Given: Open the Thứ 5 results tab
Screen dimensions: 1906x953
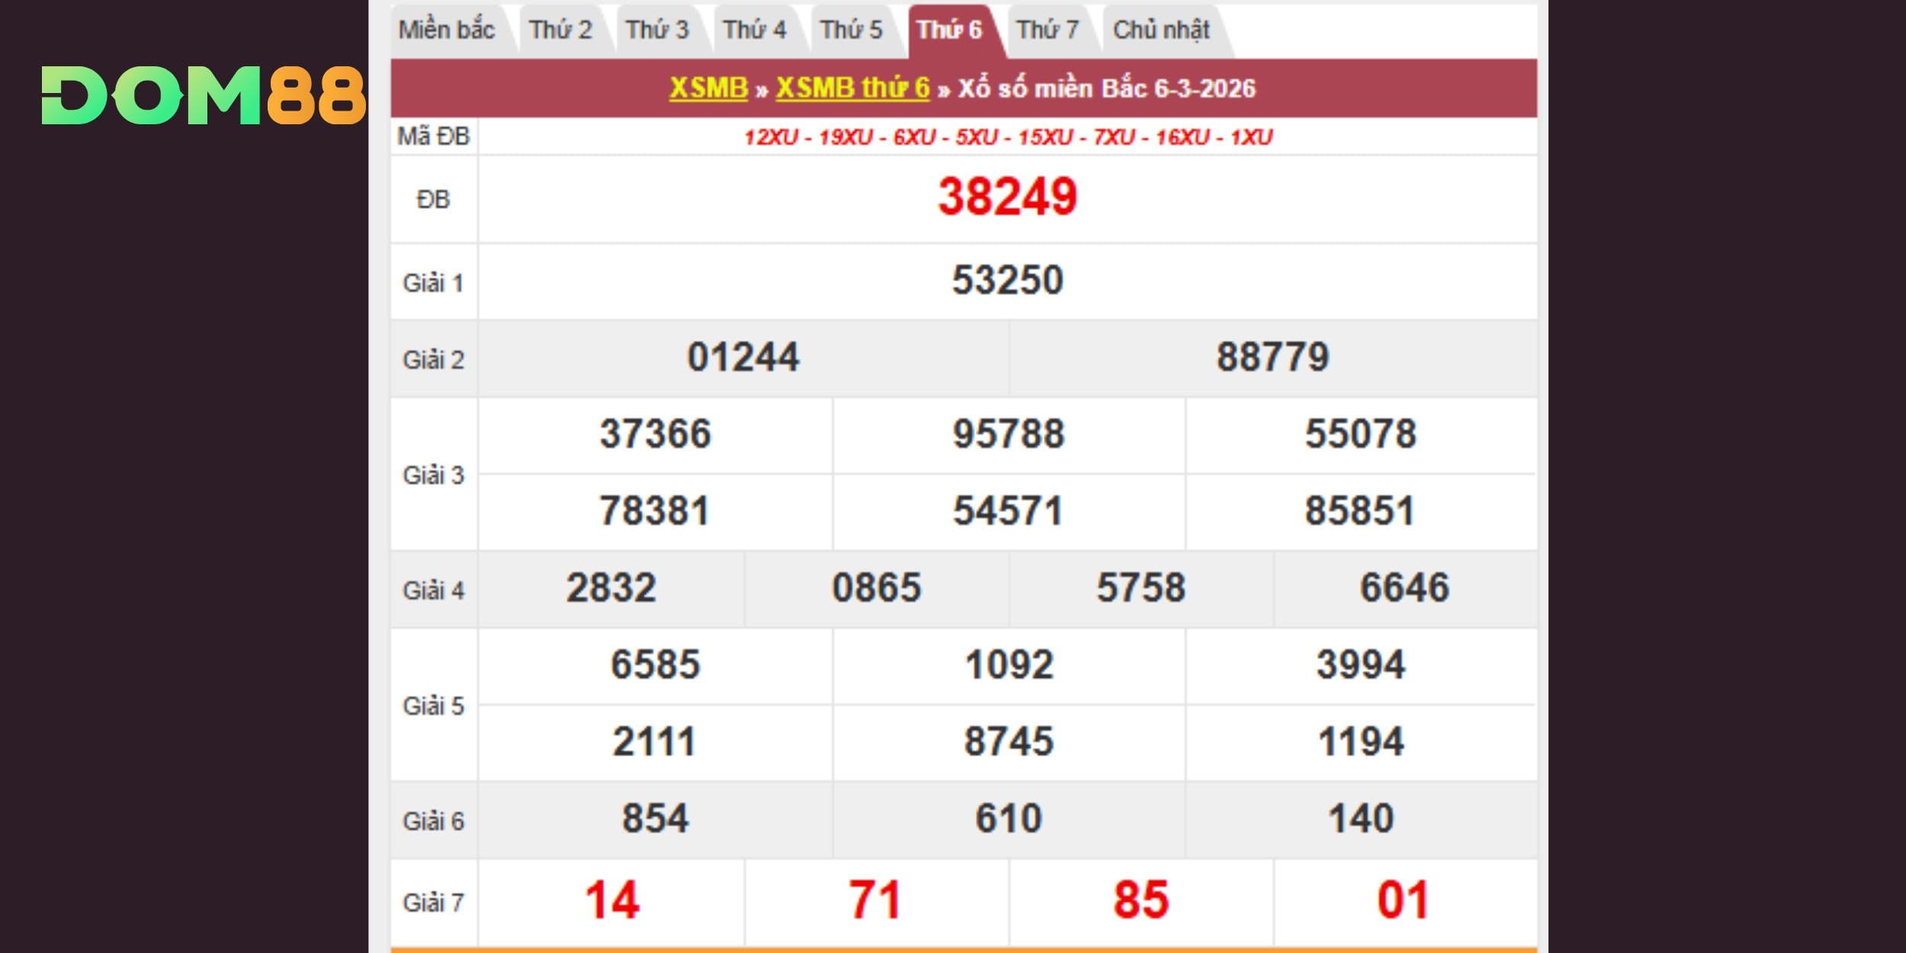Looking at the screenshot, I should 851,30.
